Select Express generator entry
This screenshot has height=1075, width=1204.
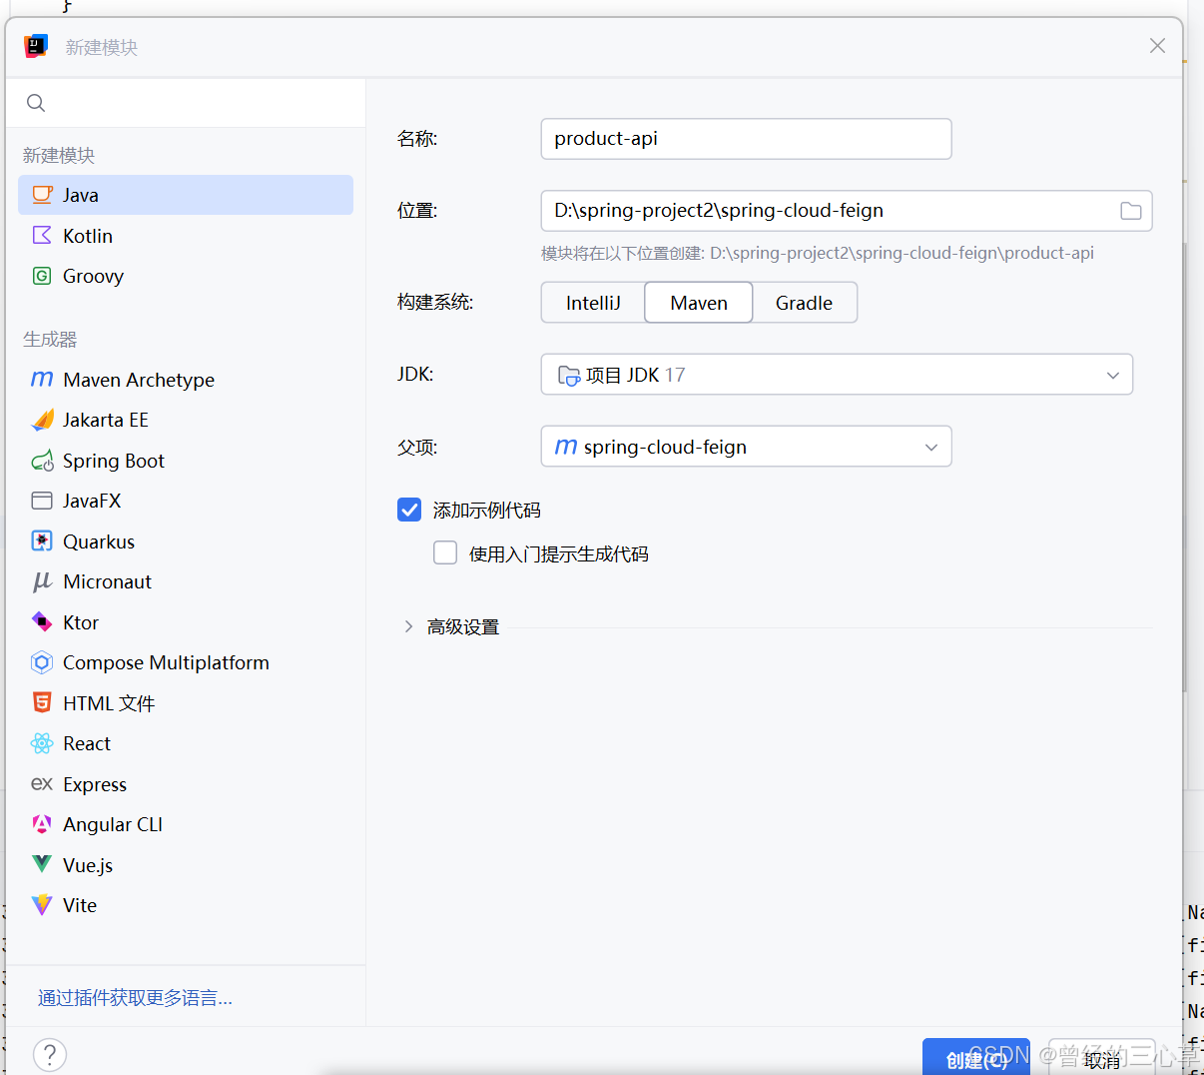click(x=186, y=784)
